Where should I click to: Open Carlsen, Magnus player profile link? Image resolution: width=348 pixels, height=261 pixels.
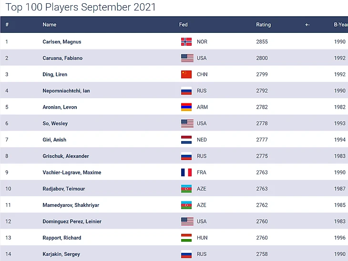pyautogui.click(x=62, y=42)
